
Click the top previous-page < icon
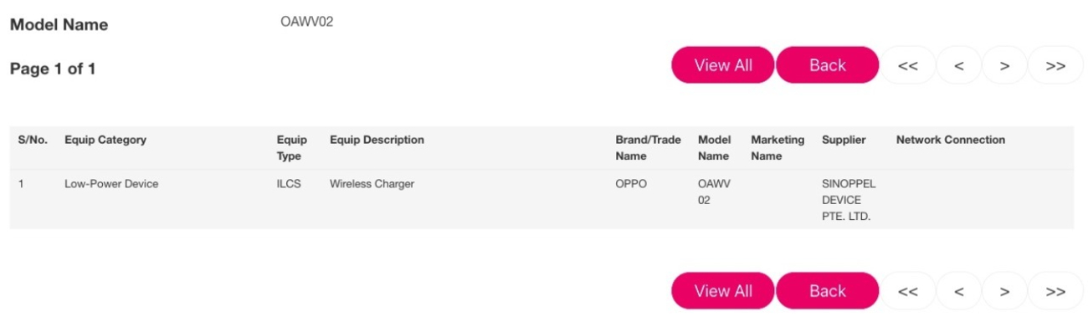(x=958, y=65)
